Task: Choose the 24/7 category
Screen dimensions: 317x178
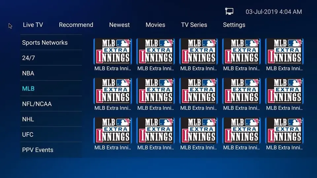Action: [x=51, y=58]
